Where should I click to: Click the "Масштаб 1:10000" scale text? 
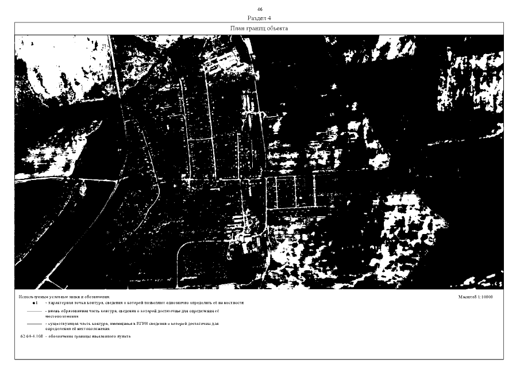click(x=476, y=298)
